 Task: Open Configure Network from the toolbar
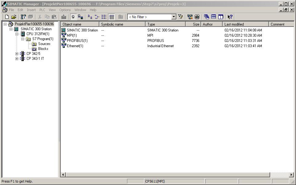190,17
